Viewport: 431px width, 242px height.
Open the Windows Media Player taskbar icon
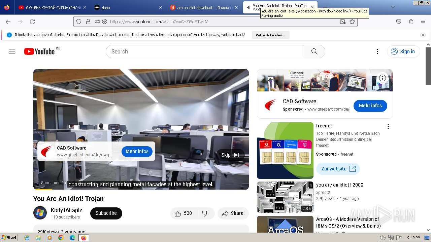click(49, 238)
